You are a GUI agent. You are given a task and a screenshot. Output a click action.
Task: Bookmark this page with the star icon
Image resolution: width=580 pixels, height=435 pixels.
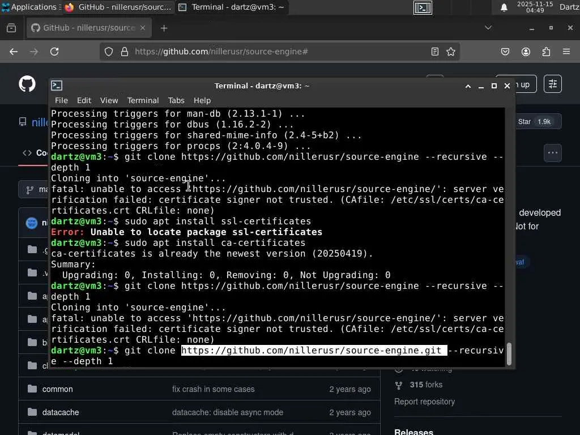451,52
